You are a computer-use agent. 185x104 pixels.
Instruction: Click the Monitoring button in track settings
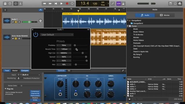pos(18,78)
